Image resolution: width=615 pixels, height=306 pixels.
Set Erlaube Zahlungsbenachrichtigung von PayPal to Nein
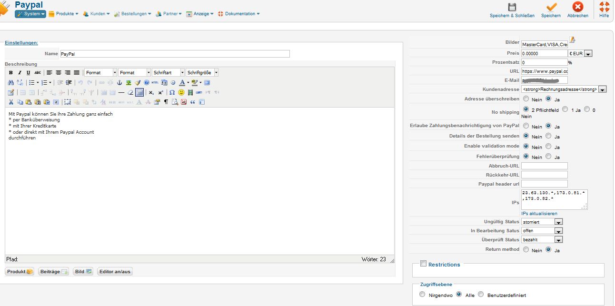pyautogui.click(x=526, y=126)
